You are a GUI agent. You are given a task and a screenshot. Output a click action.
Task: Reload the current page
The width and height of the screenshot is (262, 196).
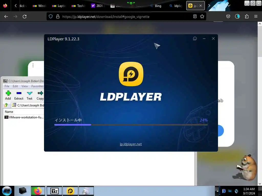click(x=25, y=17)
